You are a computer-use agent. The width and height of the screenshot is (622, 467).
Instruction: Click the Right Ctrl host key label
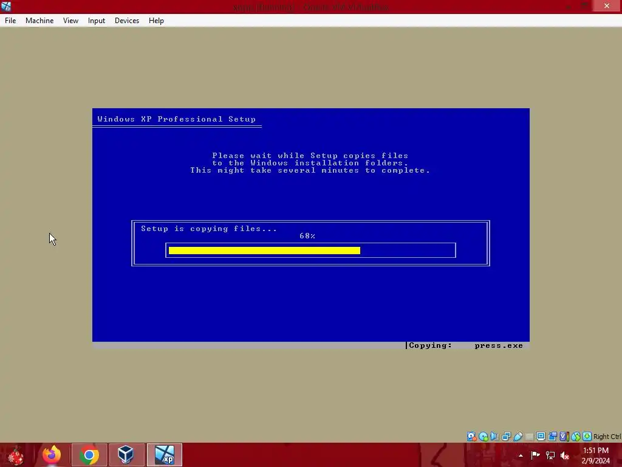[x=607, y=437]
